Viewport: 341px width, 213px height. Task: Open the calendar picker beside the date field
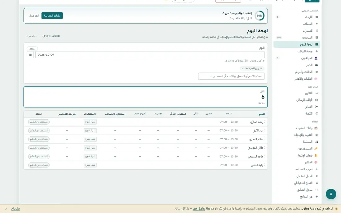click(30, 55)
